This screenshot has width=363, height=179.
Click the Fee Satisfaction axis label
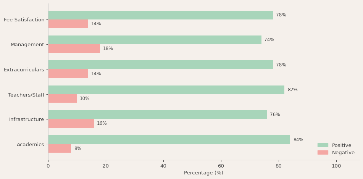24,20
